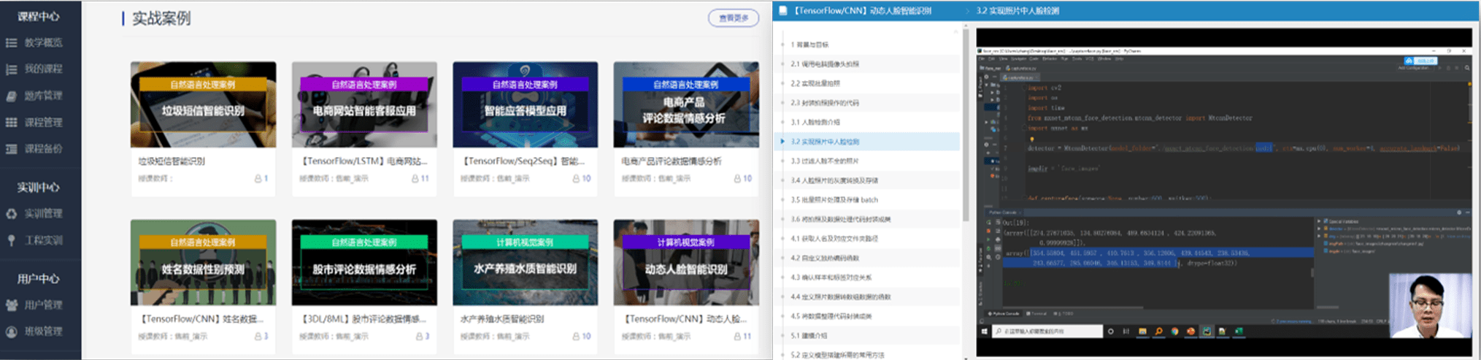Viewport: 1481px width, 360px height.
Task: Go to 题库管理 in sidebar
Action: pos(42,96)
